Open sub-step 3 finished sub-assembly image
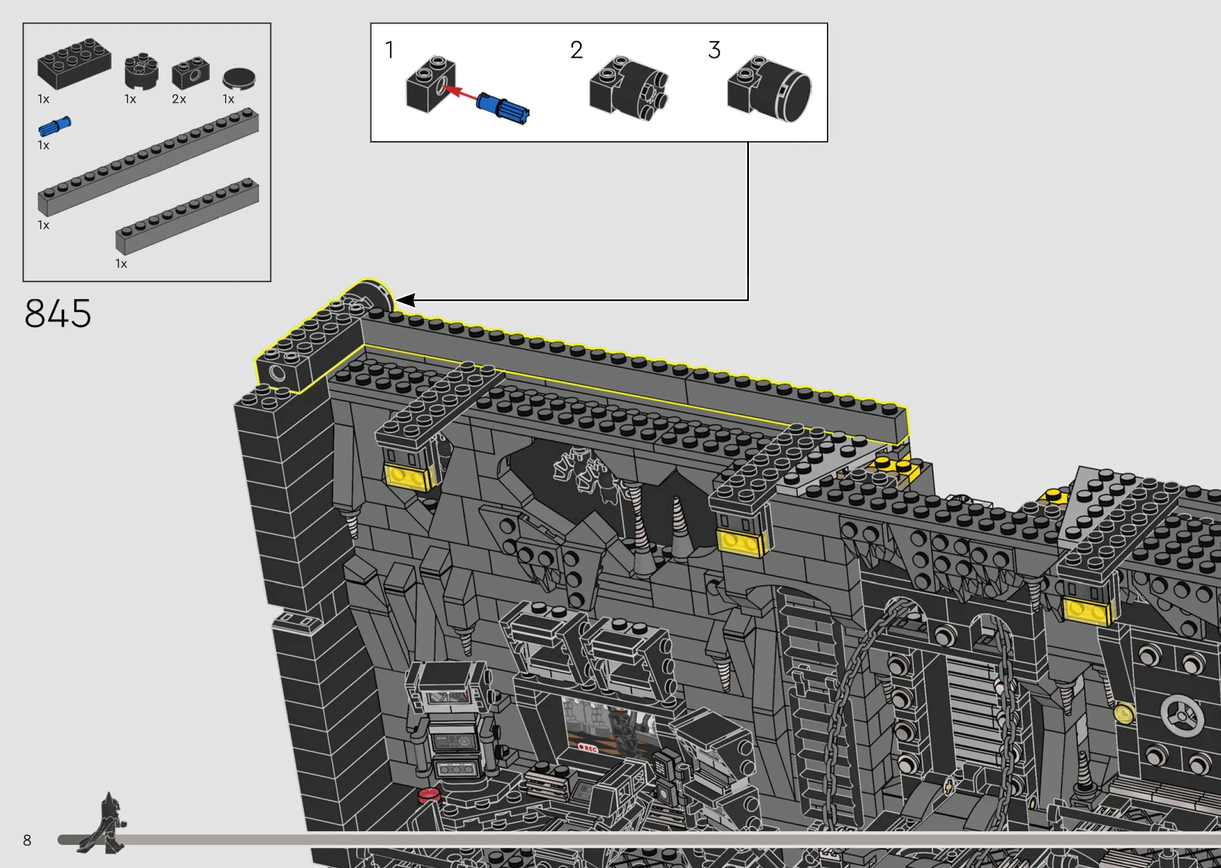This screenshot has width=1221, height=868. 769,88
